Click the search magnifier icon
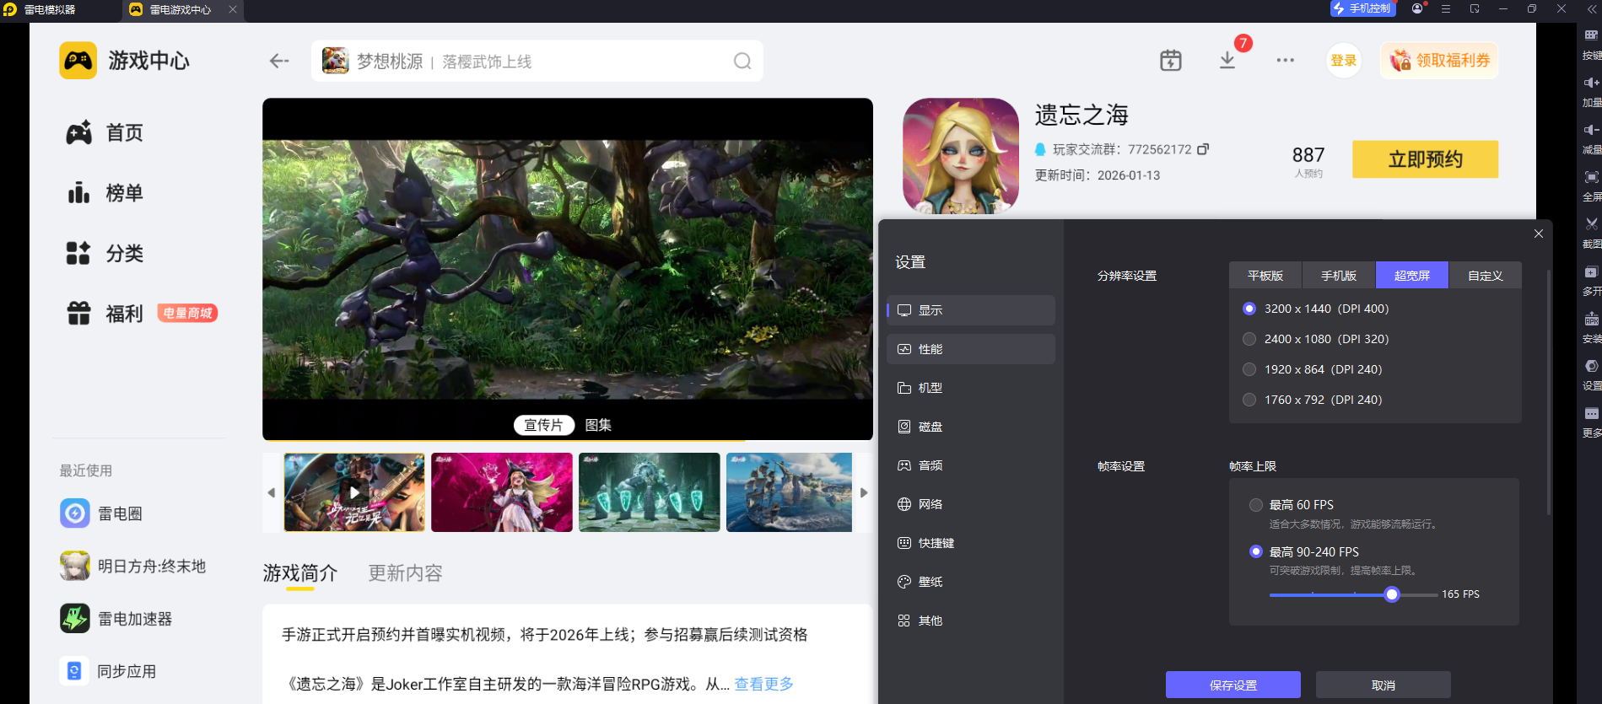The image size is (1602, 704). [742, 61]
